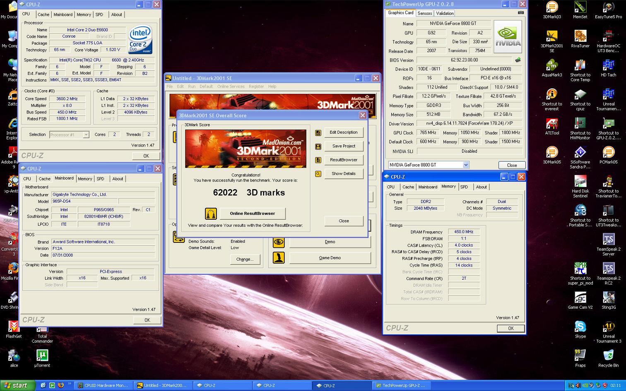Screen dimensions: 626x391
Task: Click Online ResultBrowser button
Action: tap(252, 213)
